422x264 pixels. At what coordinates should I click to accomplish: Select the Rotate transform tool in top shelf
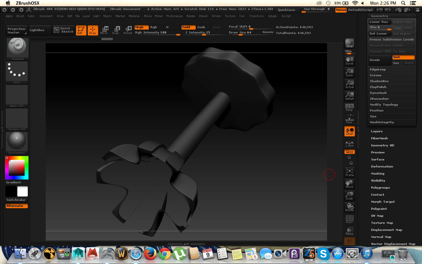[x=128, y=30]
